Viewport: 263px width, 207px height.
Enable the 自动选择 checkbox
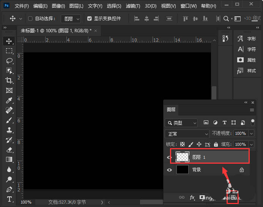click(x=30, y=19)
